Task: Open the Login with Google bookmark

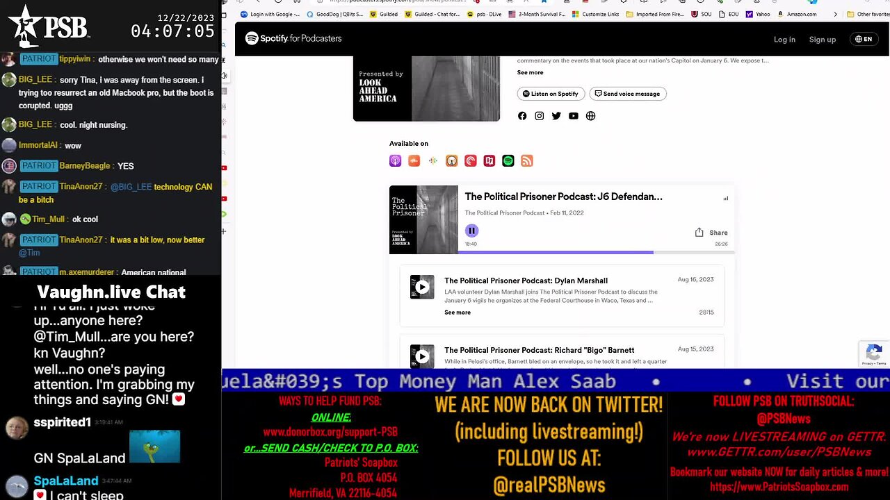Action: pyautogui.click(x=270, y=14)
